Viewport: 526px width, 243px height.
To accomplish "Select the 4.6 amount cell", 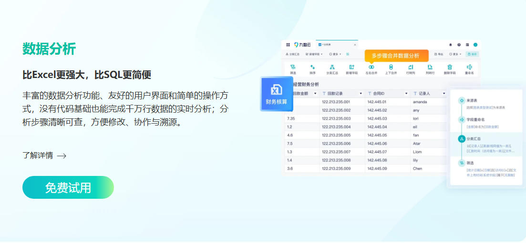I will pyautogui.click(x=302, y=135).
